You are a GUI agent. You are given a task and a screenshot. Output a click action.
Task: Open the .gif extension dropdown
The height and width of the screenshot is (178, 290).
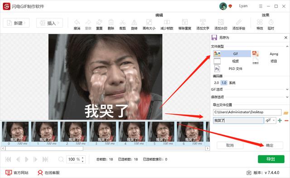(x=271, y=120)
